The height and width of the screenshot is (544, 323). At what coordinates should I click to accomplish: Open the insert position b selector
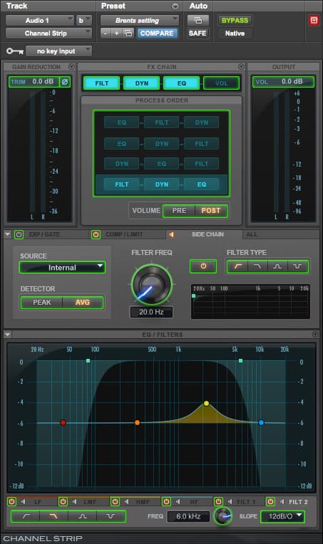pyautogui.click(x=83, y=21)
